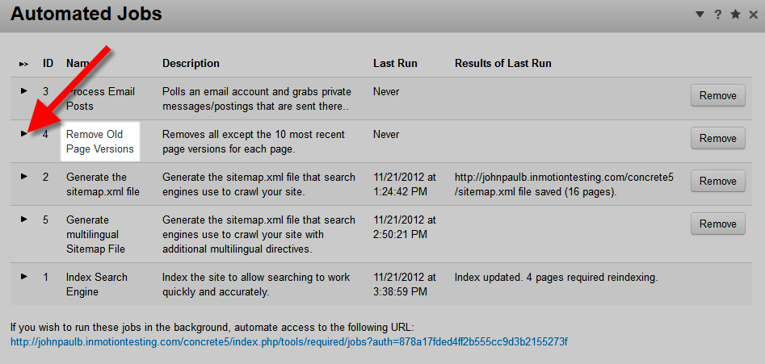Remove the Remove Old Page Versions job
Screen dimensions: 765x364
click(717, 139)
